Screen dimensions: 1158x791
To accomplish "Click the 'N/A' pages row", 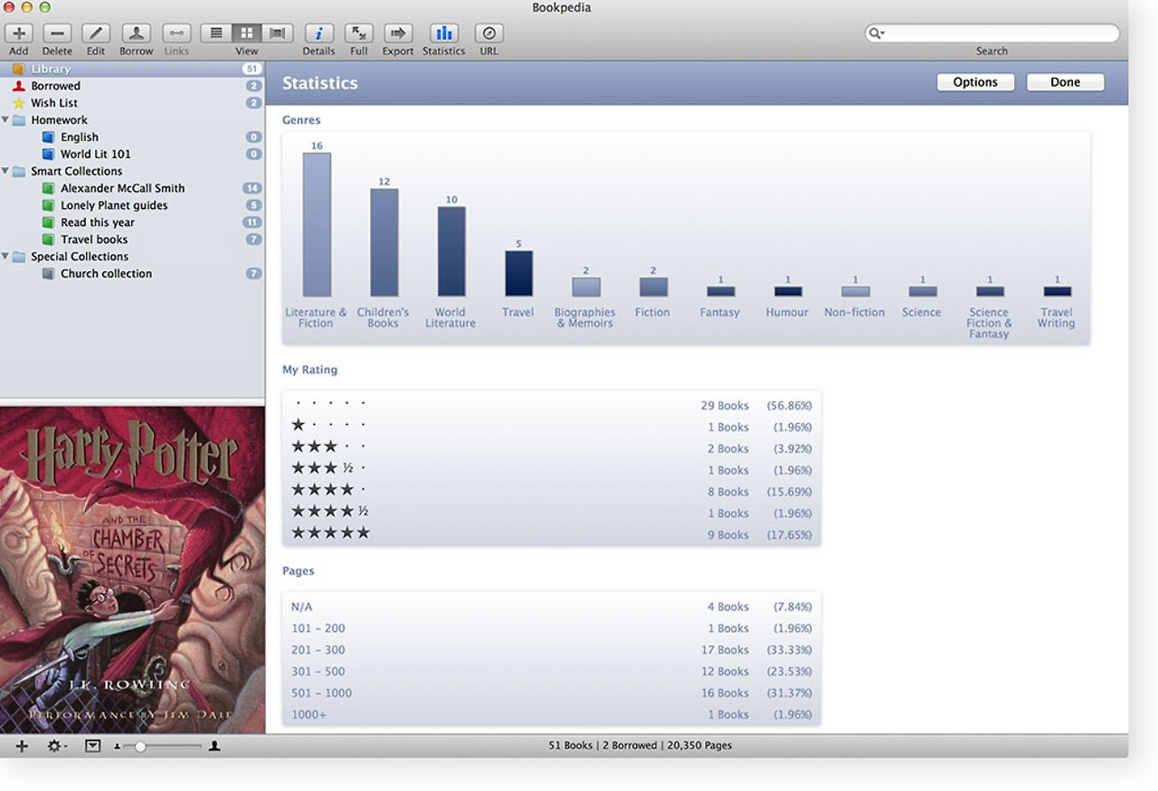I will (x=552, y=607).
